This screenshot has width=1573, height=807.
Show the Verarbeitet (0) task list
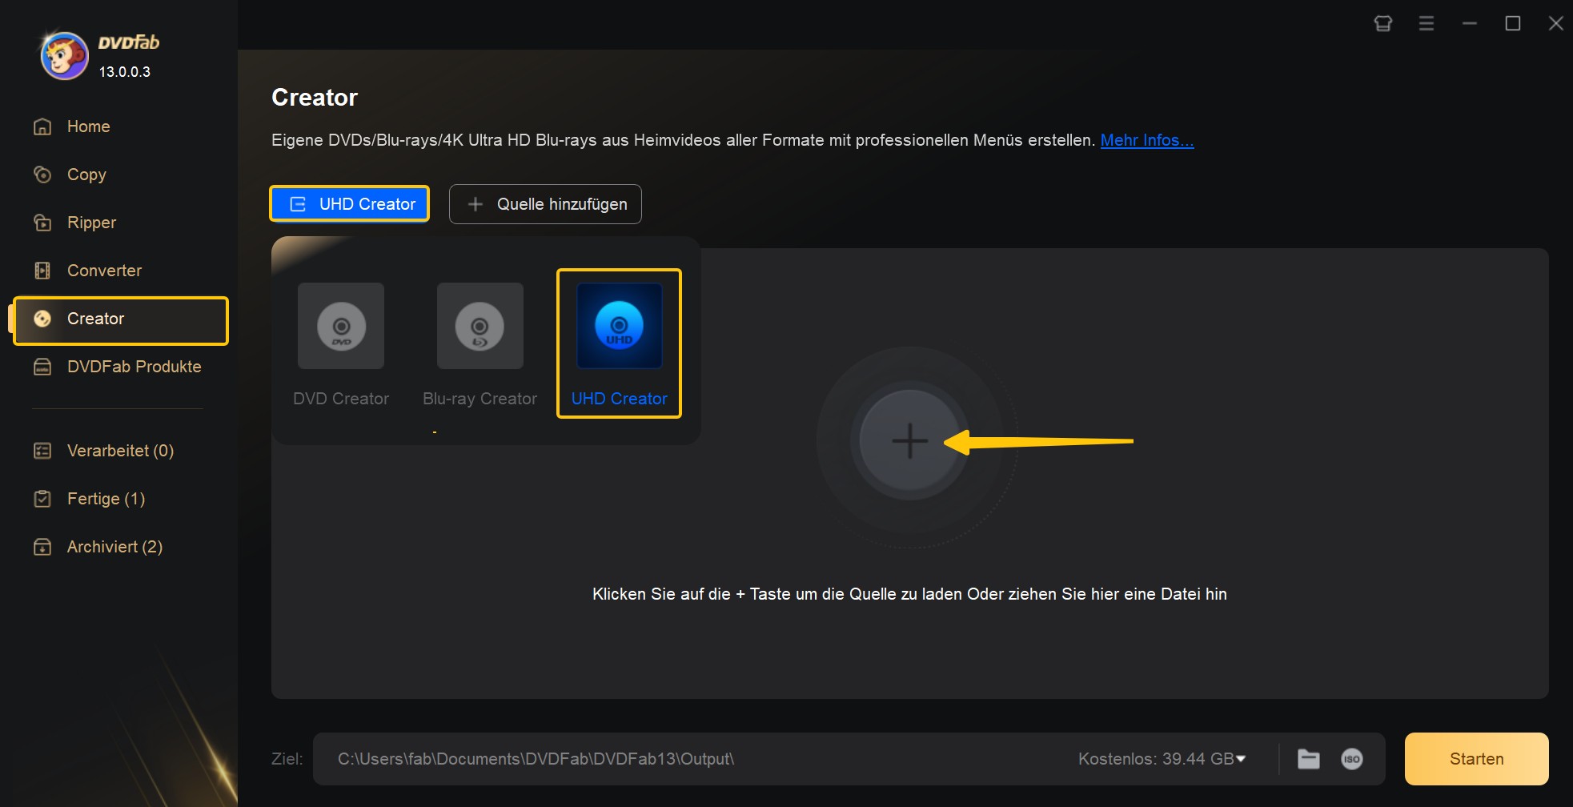tap(120, 451)
